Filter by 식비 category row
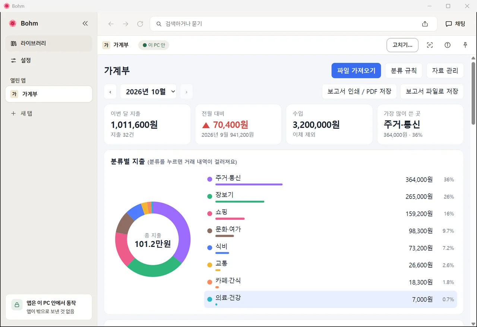477x327 pixels. [331, 248]
